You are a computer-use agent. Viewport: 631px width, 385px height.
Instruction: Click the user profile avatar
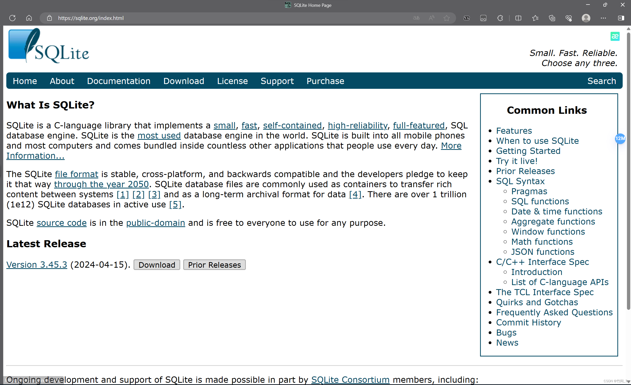586,18
